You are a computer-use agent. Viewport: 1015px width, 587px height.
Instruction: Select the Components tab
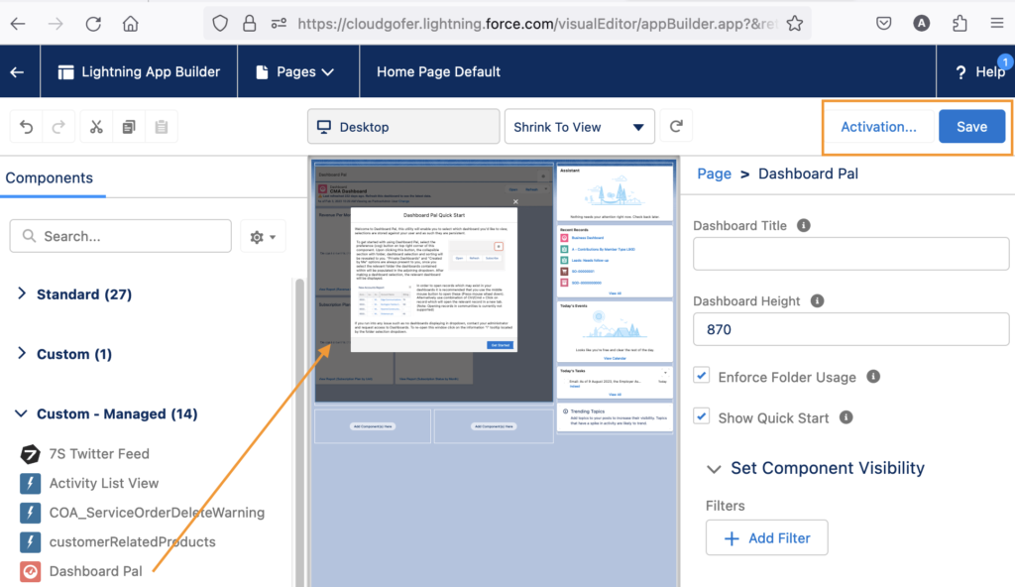[x=50, y=178]
